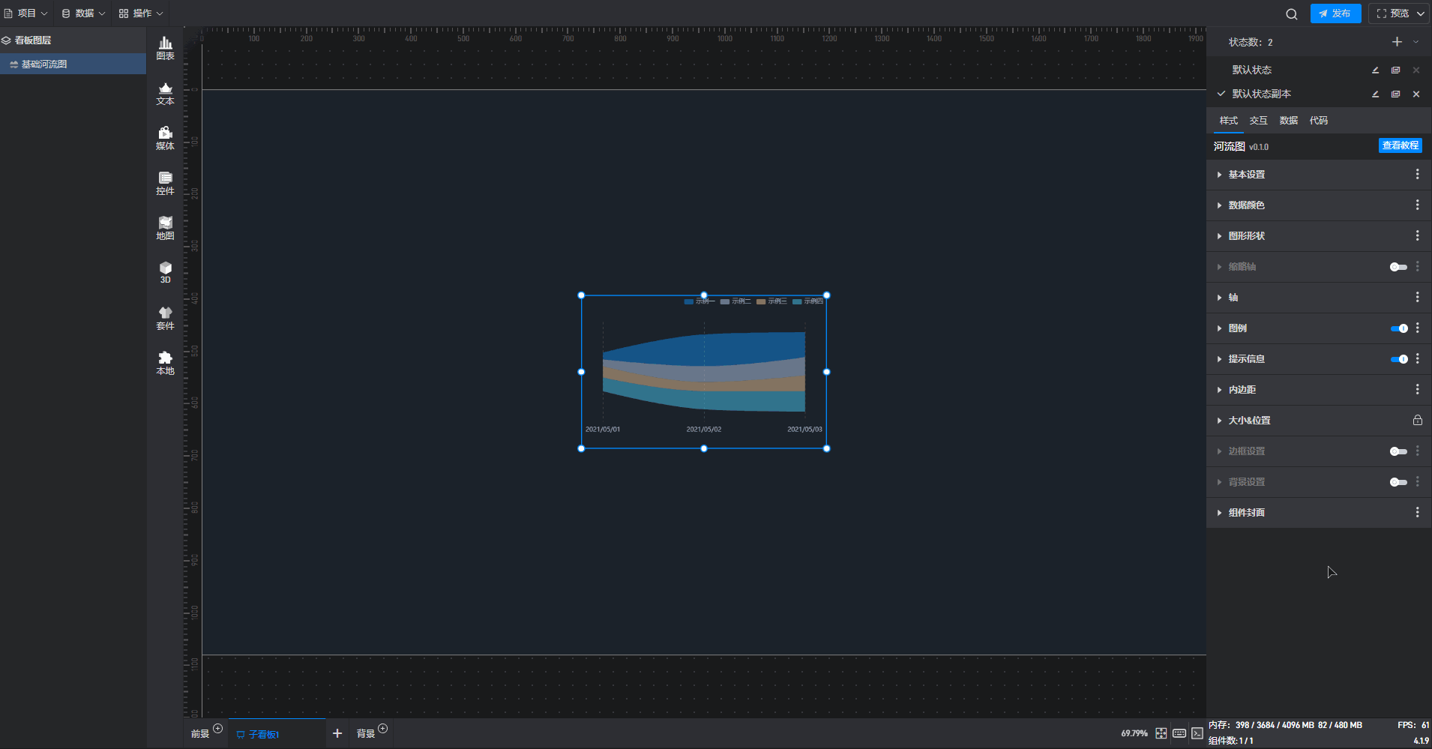Open the 项目 project menu
The width and height of the screenshot is (1432, 749).
pyautogui.click(x=26, y=13)
